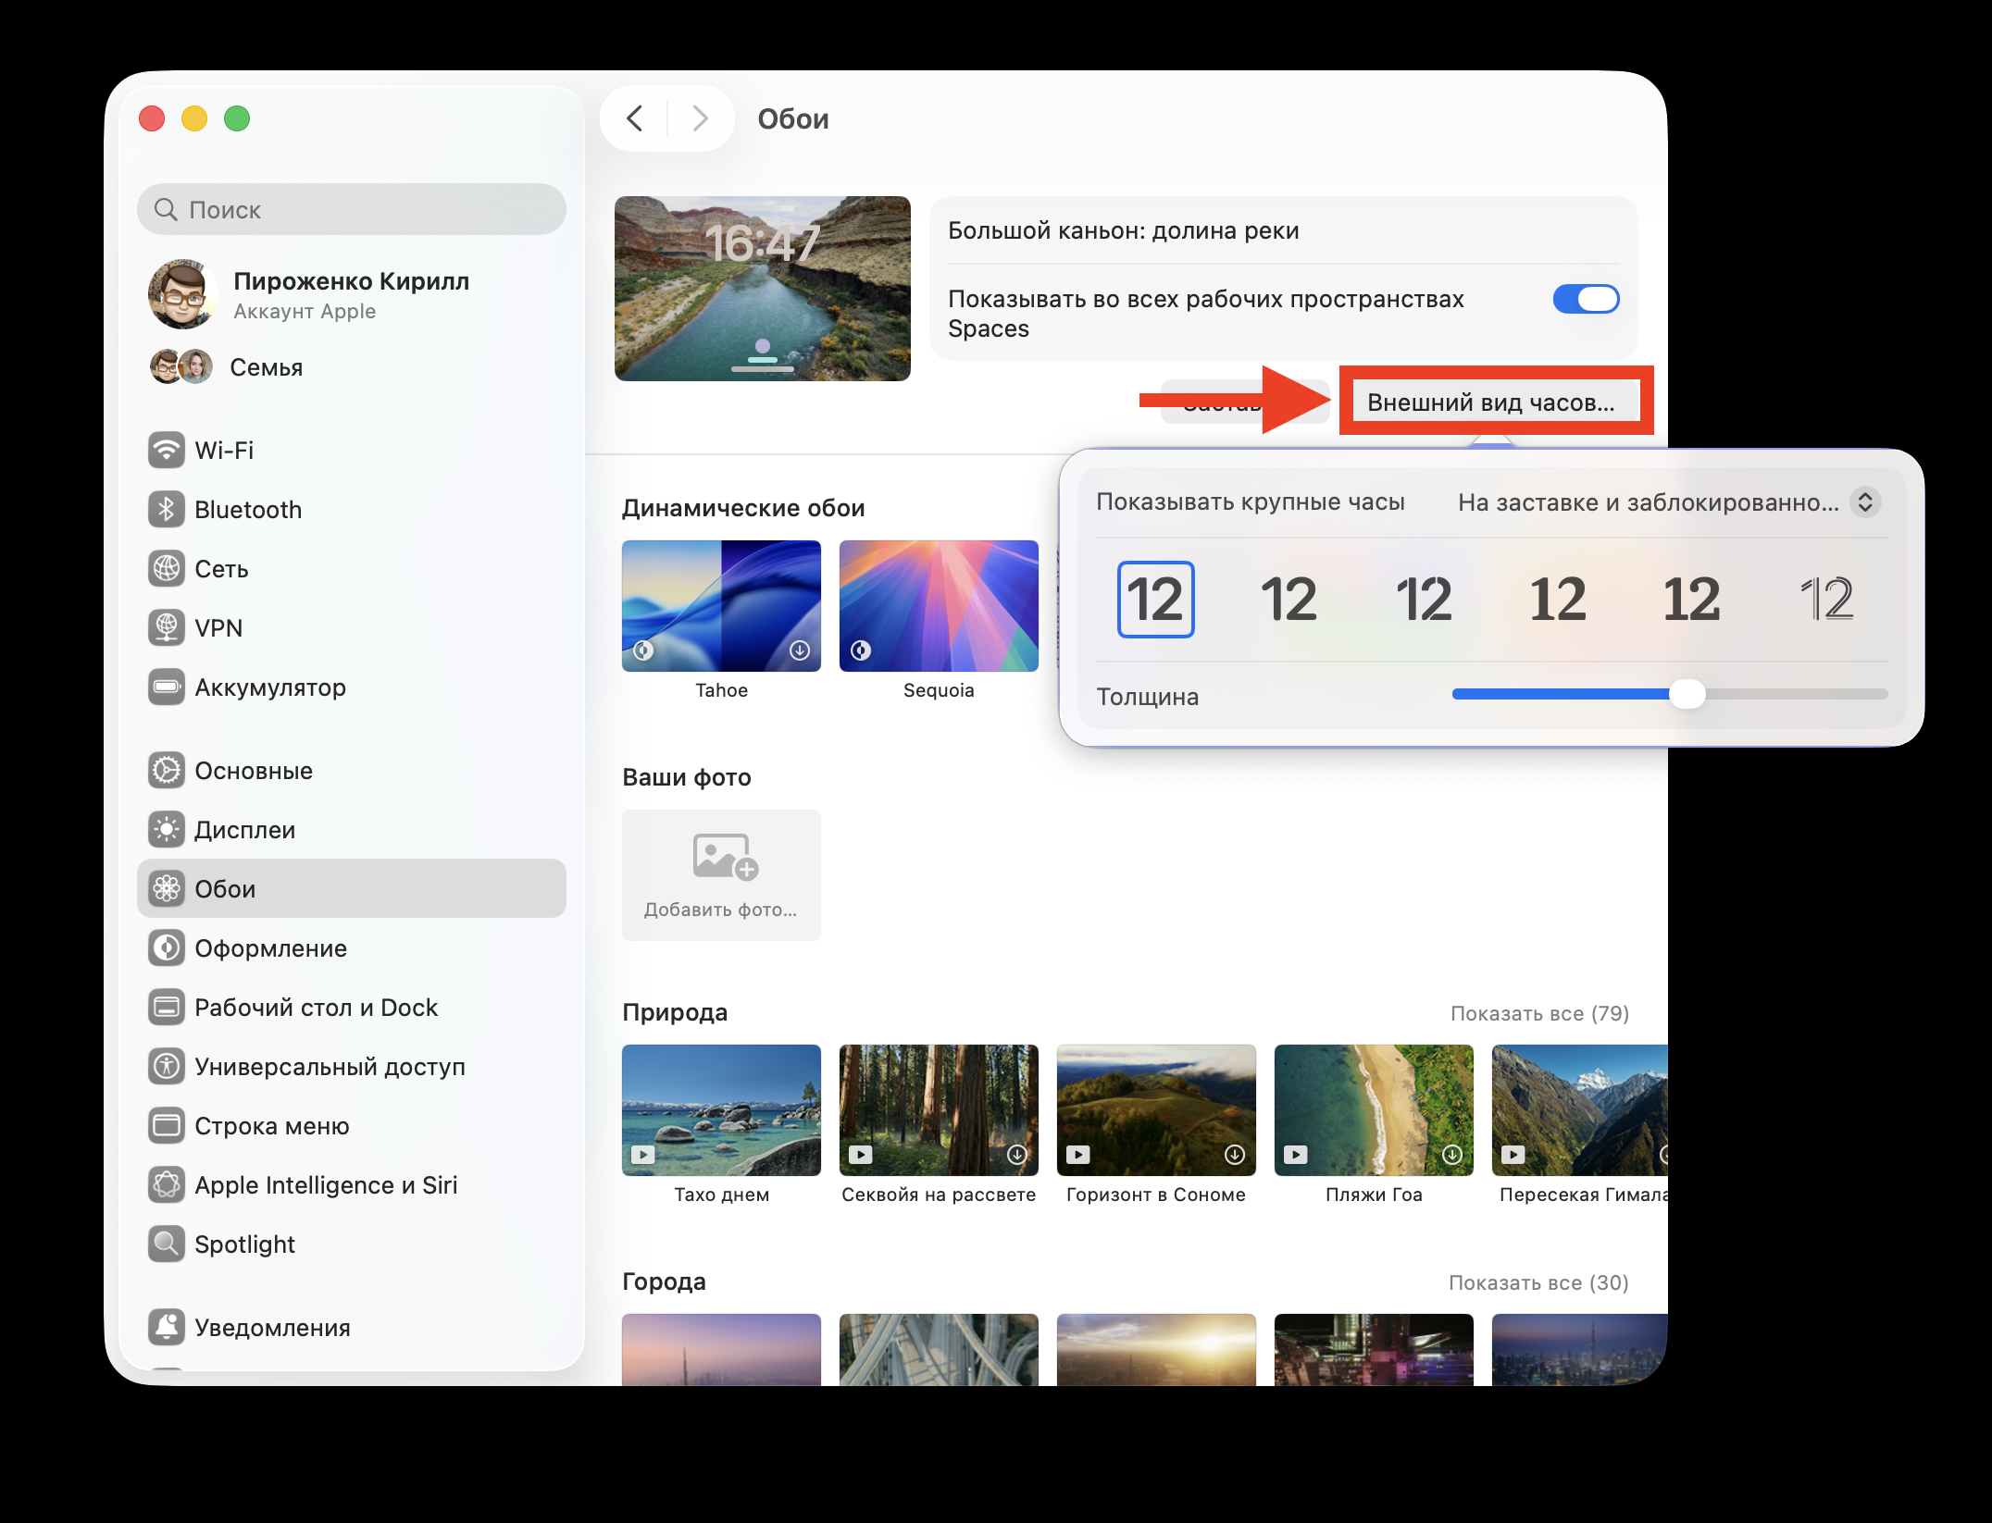Viewport: 1992px width, 1523px height.
Task: Click Добавить фото button
Action: point(721,875)
